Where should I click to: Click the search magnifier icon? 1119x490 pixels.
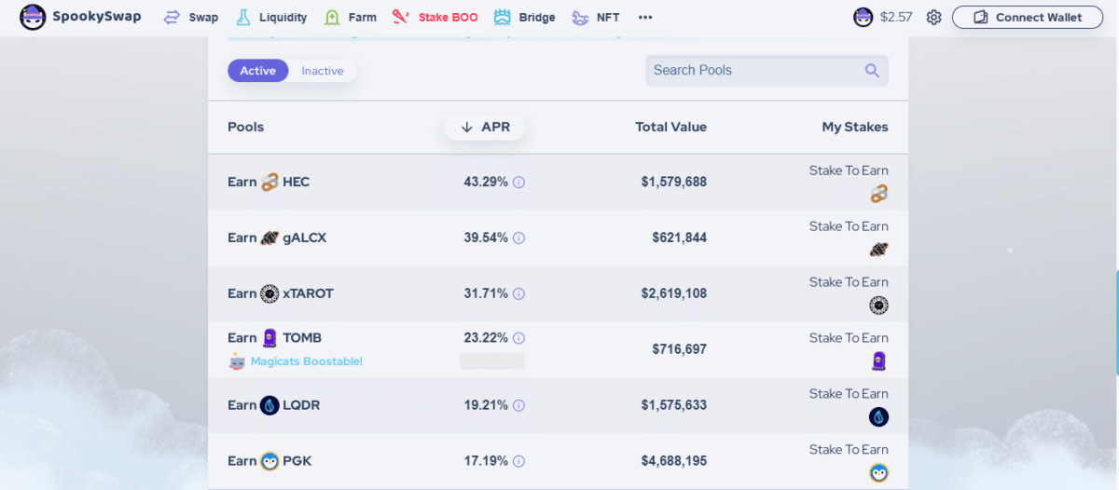click(x=872, y=70)
